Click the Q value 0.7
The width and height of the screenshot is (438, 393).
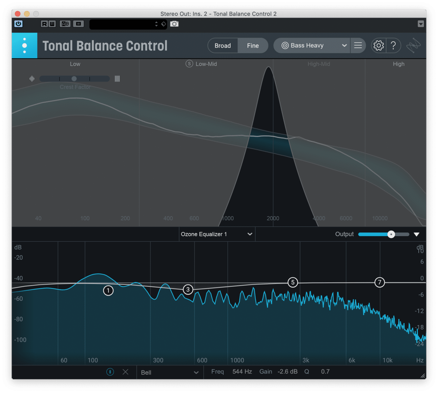tap(325, 371)
